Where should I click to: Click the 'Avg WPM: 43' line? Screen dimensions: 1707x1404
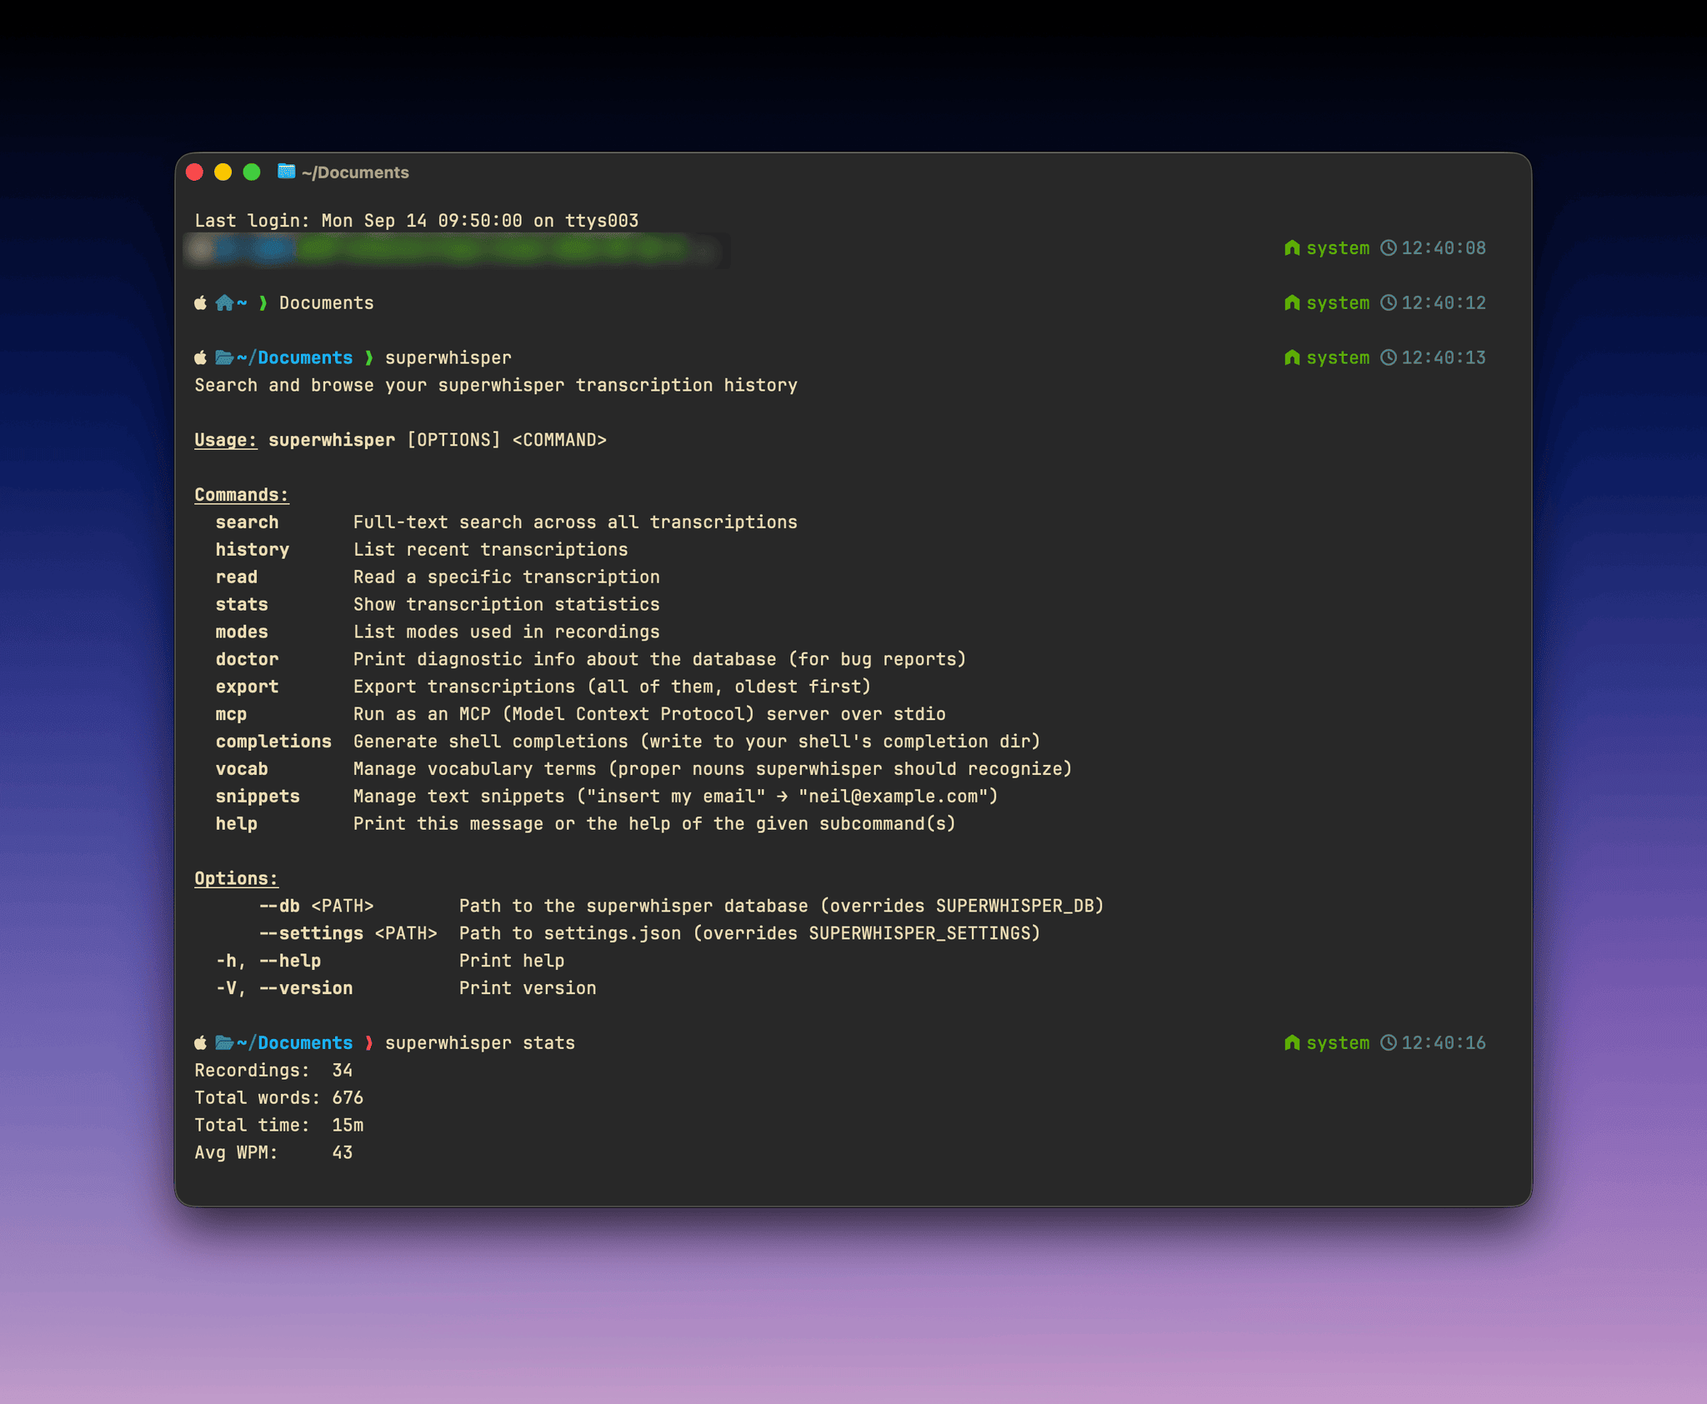click(273, 1153)
